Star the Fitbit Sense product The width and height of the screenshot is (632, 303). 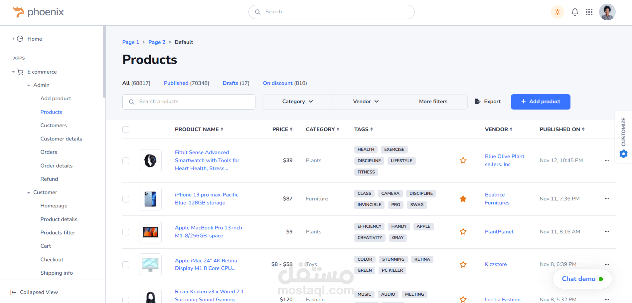(463, 160)
